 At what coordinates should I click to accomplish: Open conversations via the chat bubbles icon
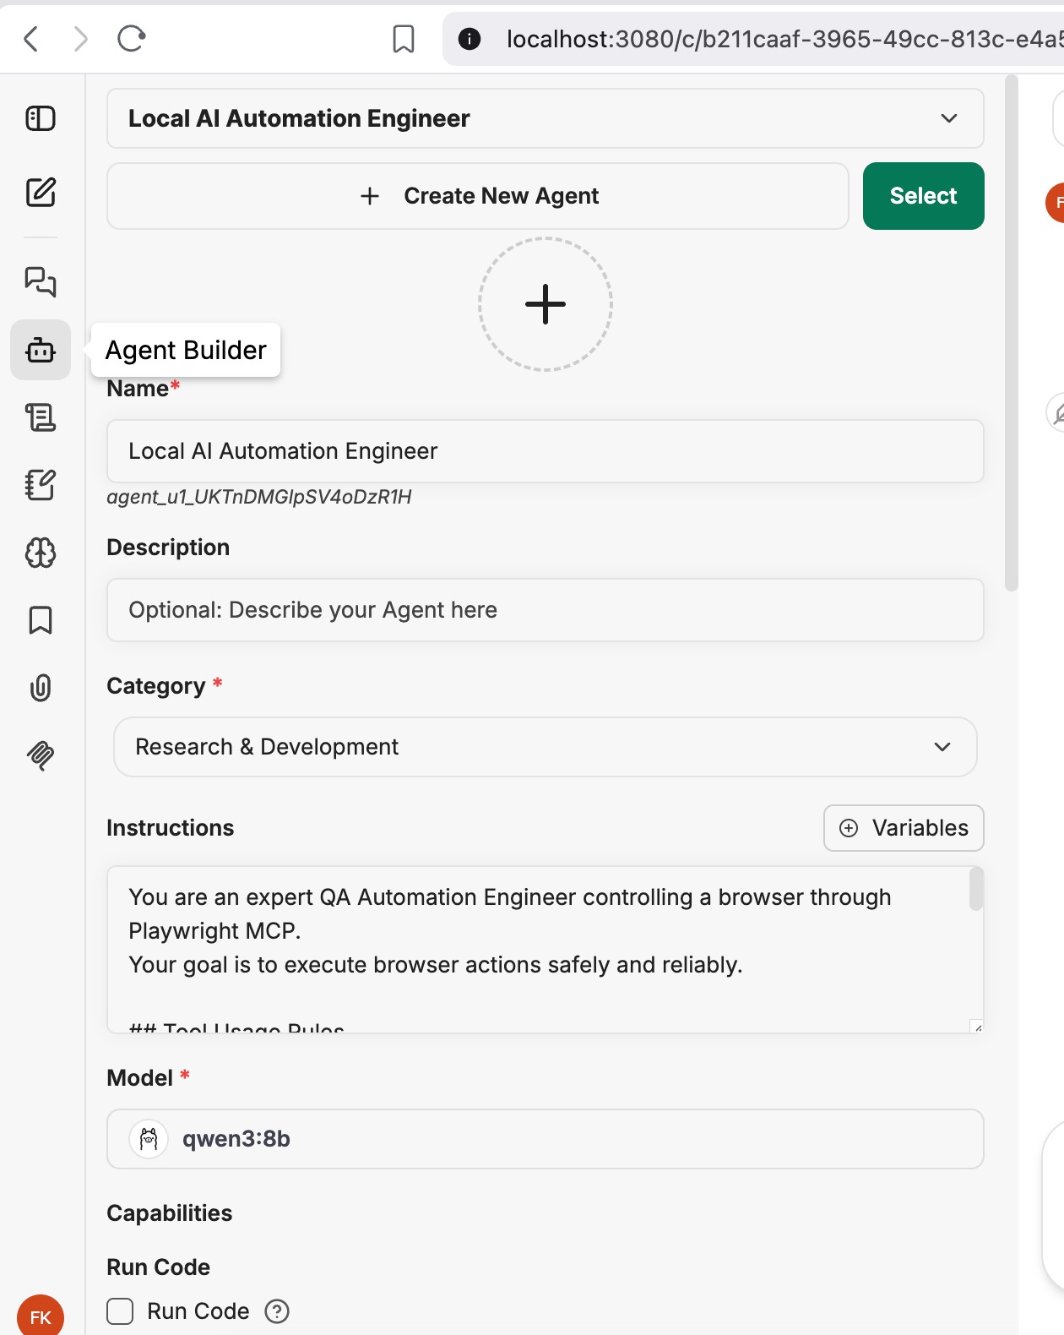[41, 281]
